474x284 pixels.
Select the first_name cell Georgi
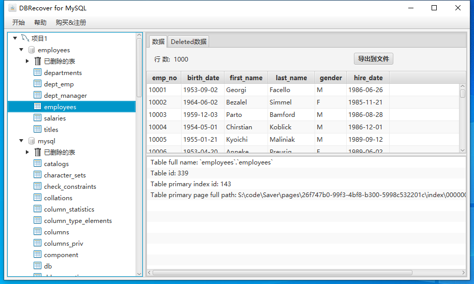pos(246,89)
